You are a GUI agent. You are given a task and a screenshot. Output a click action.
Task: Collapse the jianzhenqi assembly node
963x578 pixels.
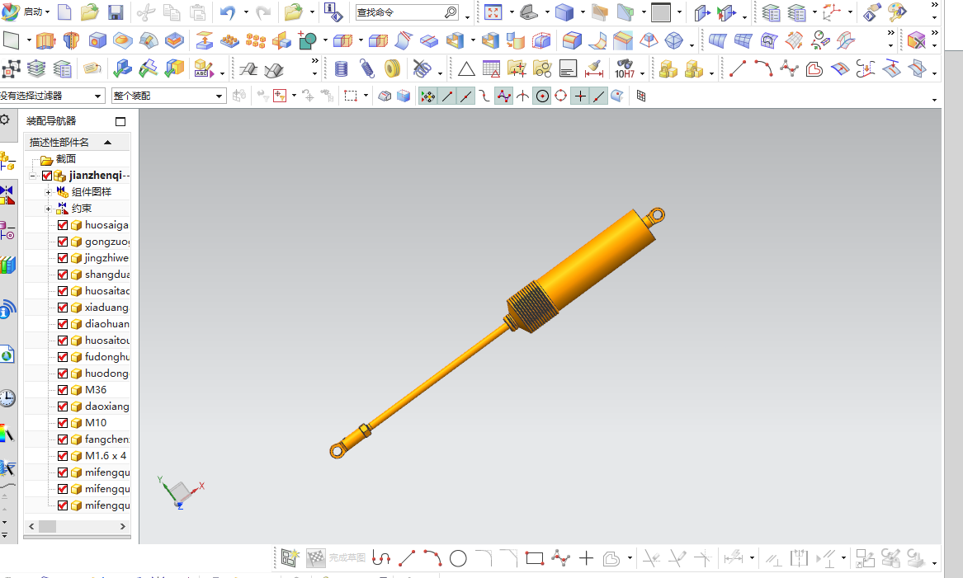(32, 176)
